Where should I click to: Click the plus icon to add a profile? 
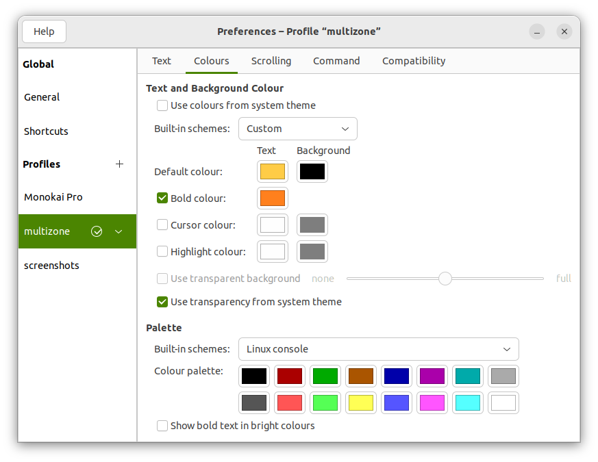(120, 164)
